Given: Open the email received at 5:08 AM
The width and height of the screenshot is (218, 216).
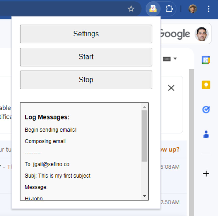Looking at the screenshot, I should pos(170,167).
